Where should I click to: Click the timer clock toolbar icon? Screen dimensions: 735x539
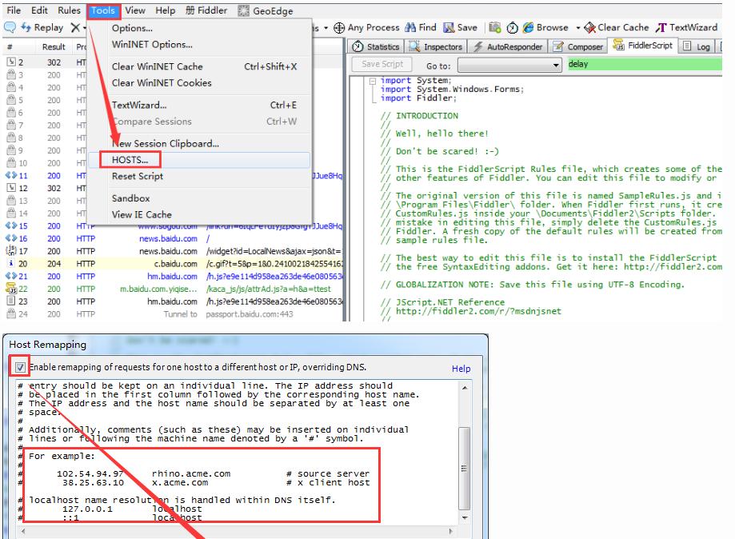click(513, 28)
